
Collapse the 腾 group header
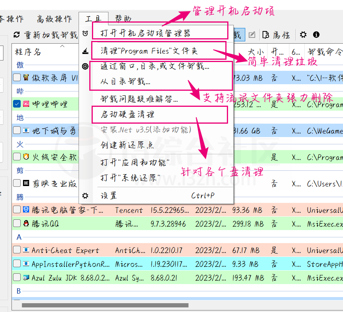coord(20,197)
